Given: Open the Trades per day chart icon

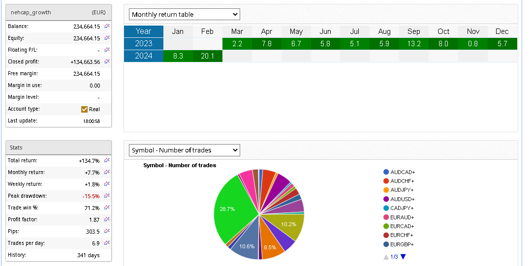Looking at the screenshot, I should pyautogui.click(x=107, y=243).
